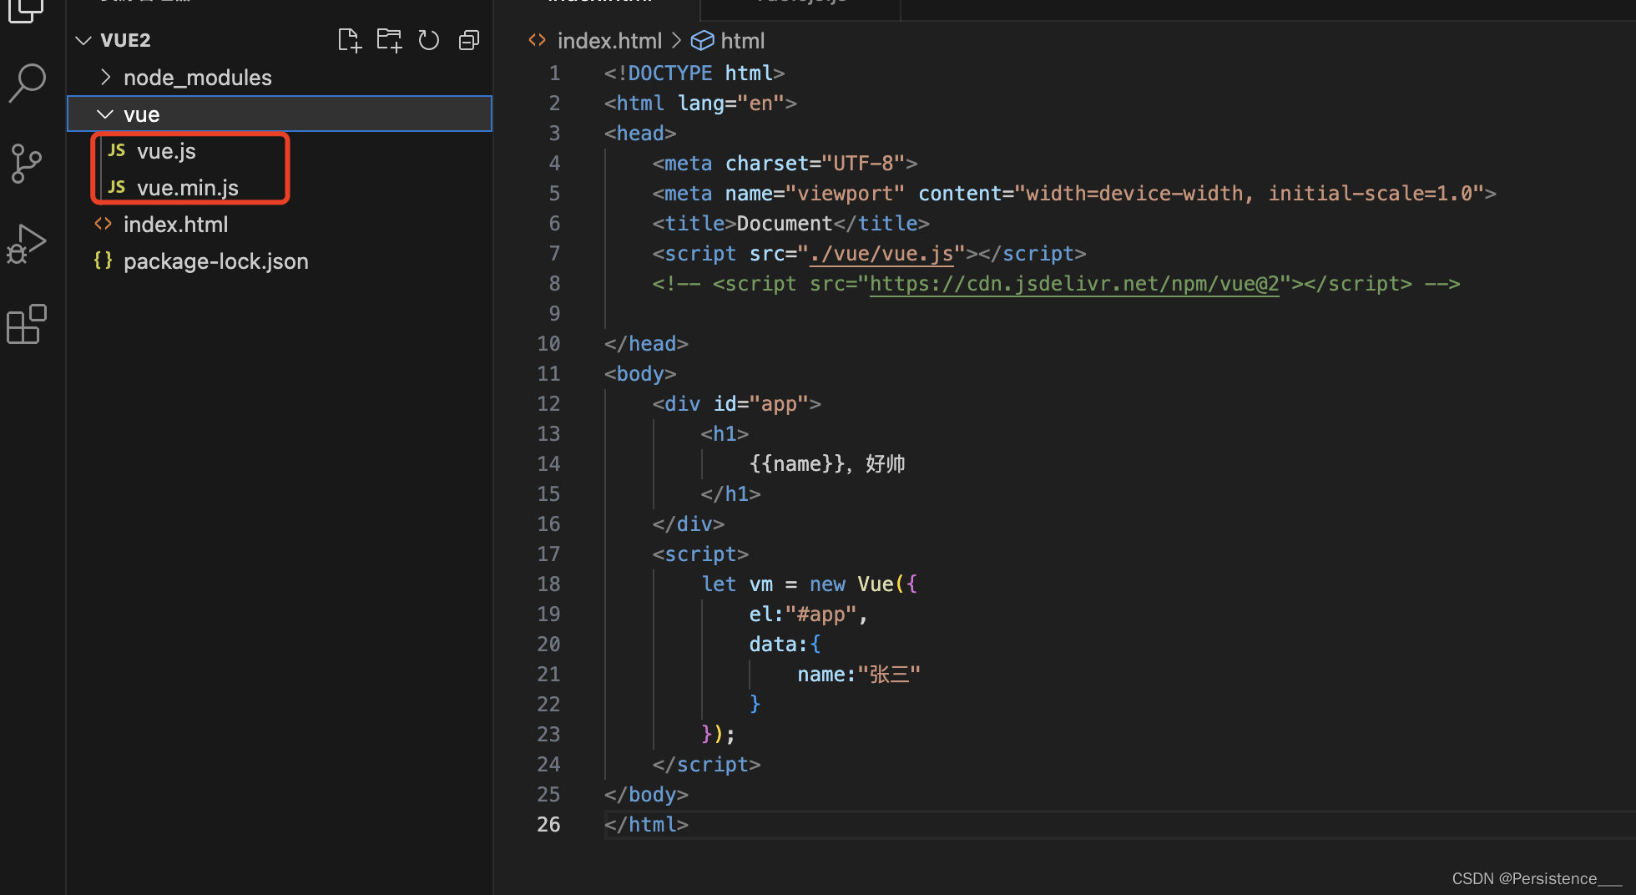
Task: Click the meta viewport line
Action: coord(1074,194)
